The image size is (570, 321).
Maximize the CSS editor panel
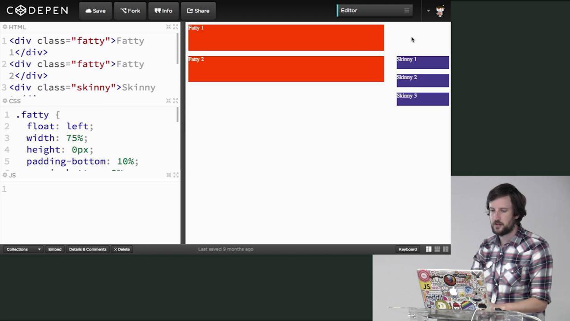point(175,101)
